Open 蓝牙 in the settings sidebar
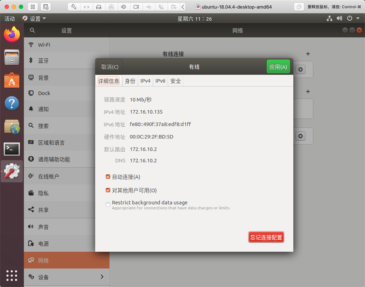The height and width of the screenshot is (287, 365). [x=67, y=61]
